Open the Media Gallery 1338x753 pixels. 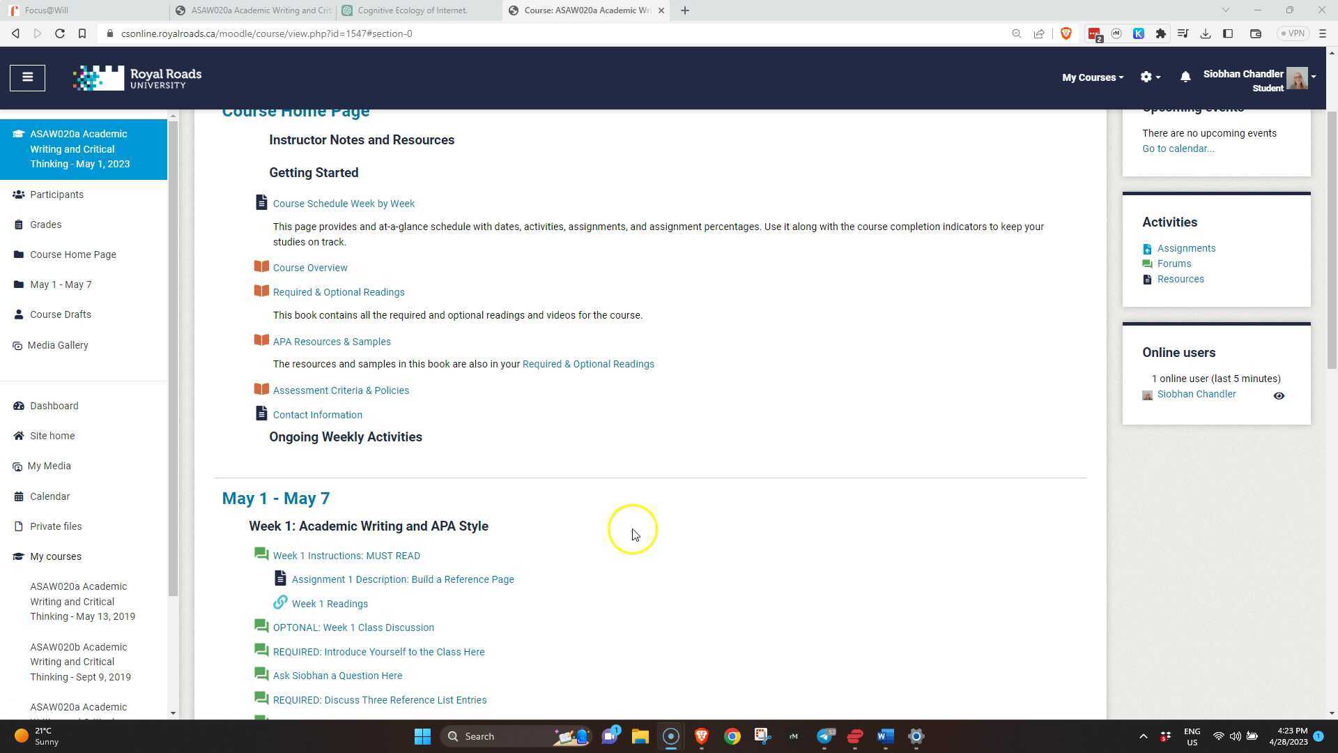pos(58,345)
